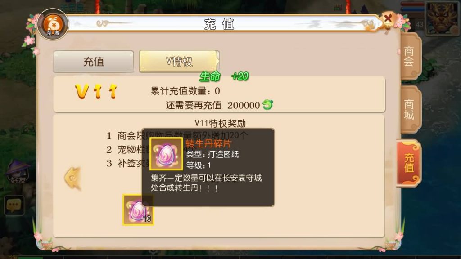
Task: Go to previous V level with left arrow
Action: point(72,178)
